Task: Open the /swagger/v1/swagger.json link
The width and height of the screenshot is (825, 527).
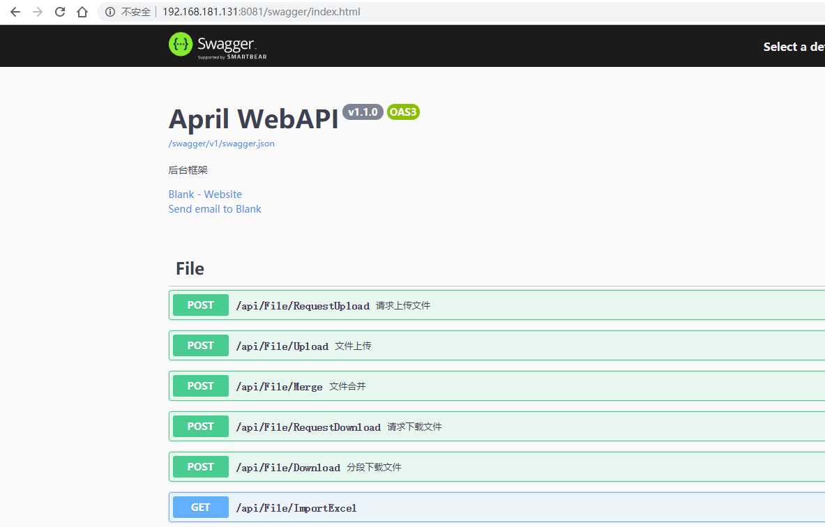Action: [222, 144]
